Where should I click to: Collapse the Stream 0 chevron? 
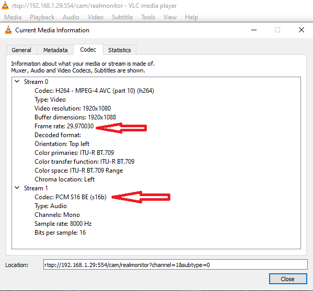17,81
